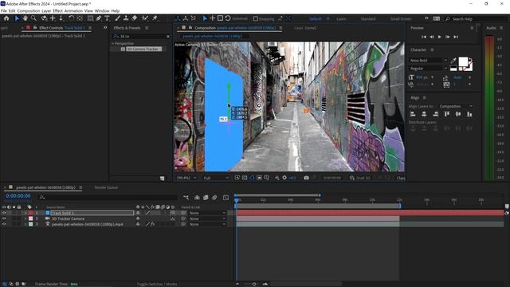Select the Rotation tool
Screen dimensions: 510x287
pos(71,18)
